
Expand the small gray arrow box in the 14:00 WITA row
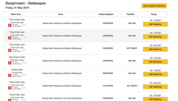point(24,50)
